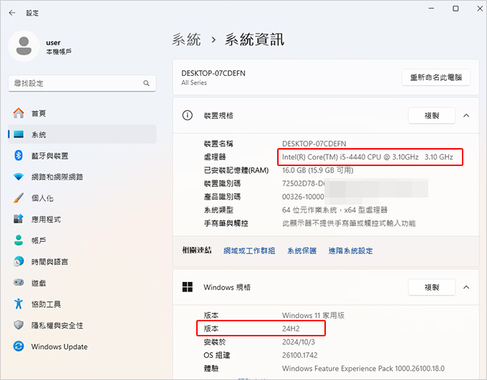Click the accessibility icon for 協助工具
487x380 pixels.
(19, 303)
